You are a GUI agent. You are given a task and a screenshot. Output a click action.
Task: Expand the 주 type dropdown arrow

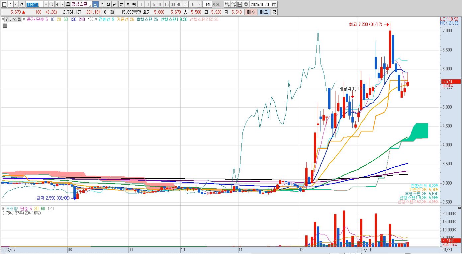tap(16, 4)
